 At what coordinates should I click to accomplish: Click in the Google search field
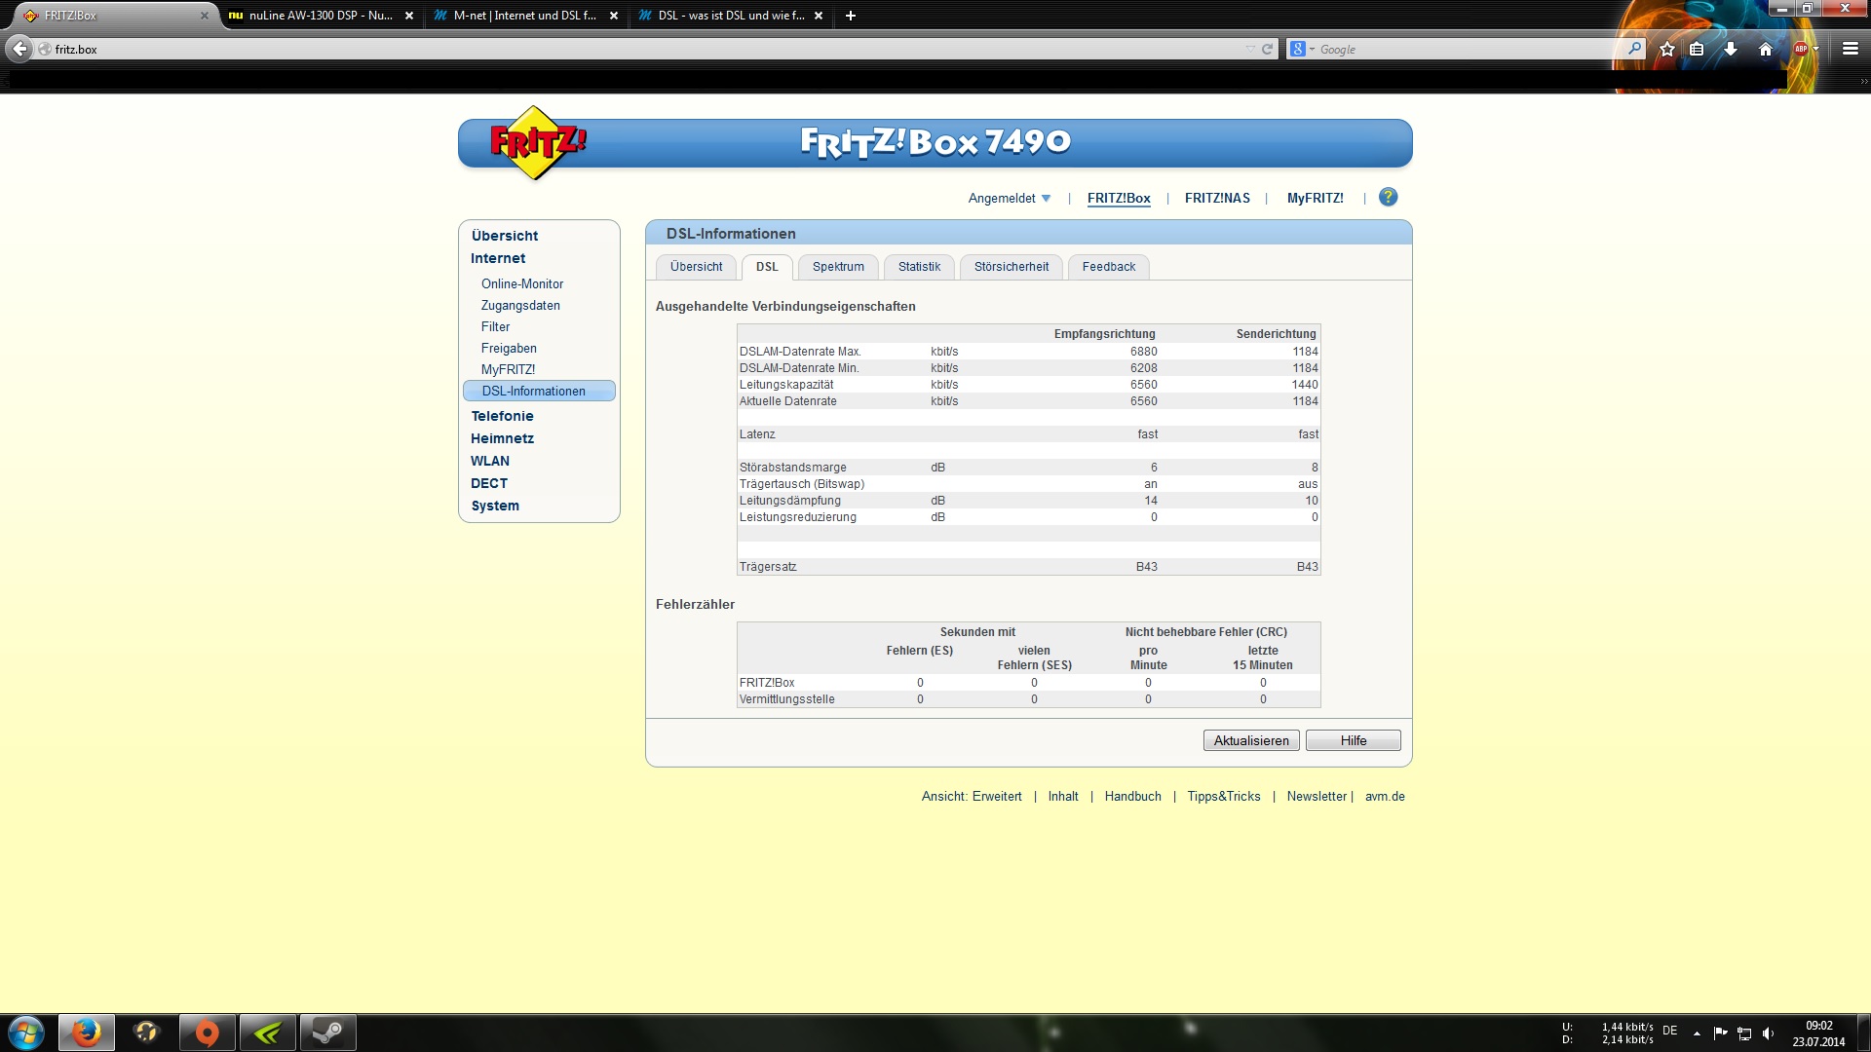1462,49
